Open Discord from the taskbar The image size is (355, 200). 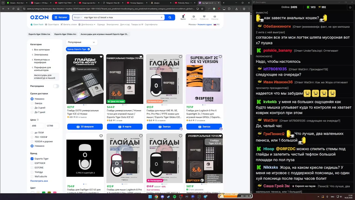[162, 197]
